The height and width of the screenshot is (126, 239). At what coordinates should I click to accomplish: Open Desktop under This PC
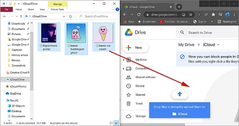tap(16, 111)
